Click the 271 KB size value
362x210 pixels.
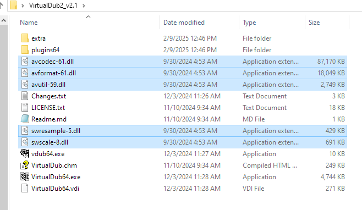tap(335, 189)
